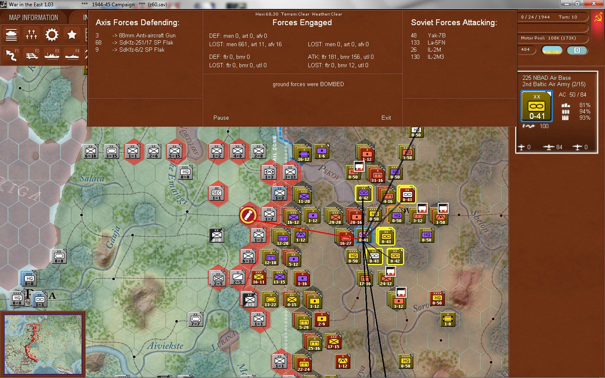This screenshot has height=378, width=605.
Task: Select F4 amphibious transport icon
Action: pos(72,55)
